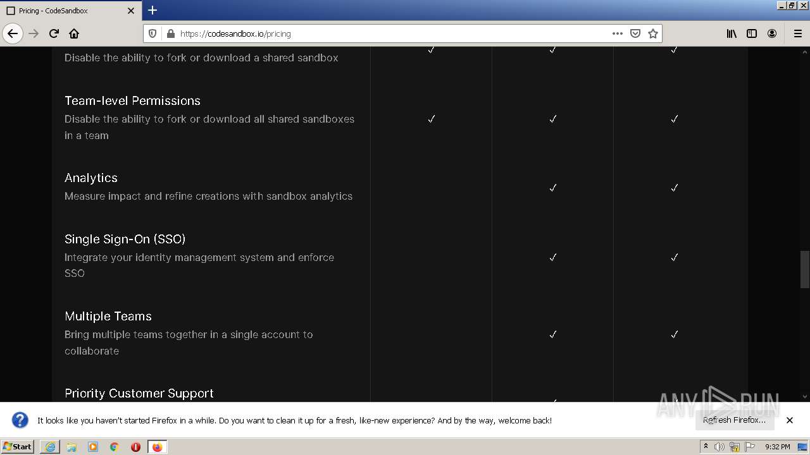This screenshot has width=810, height=455.
Task: Show hidden system tray icons
Action: pyautogui.click(x=706, y=447)
